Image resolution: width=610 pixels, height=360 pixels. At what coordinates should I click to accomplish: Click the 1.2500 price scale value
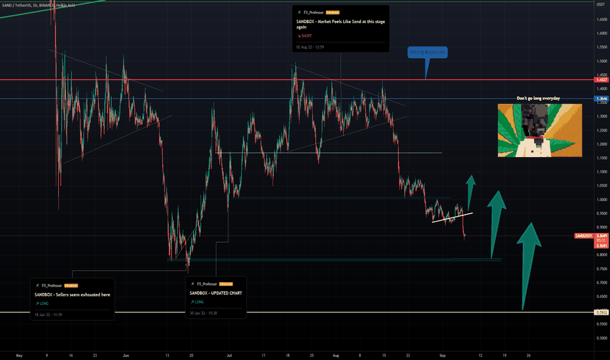[x=602, y=130]
